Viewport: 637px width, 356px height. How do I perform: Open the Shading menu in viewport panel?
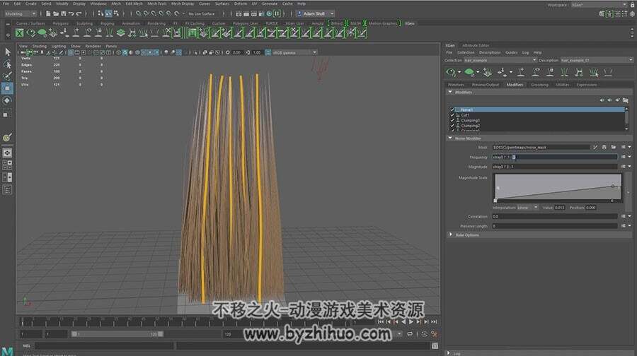[x=40, y=46]
